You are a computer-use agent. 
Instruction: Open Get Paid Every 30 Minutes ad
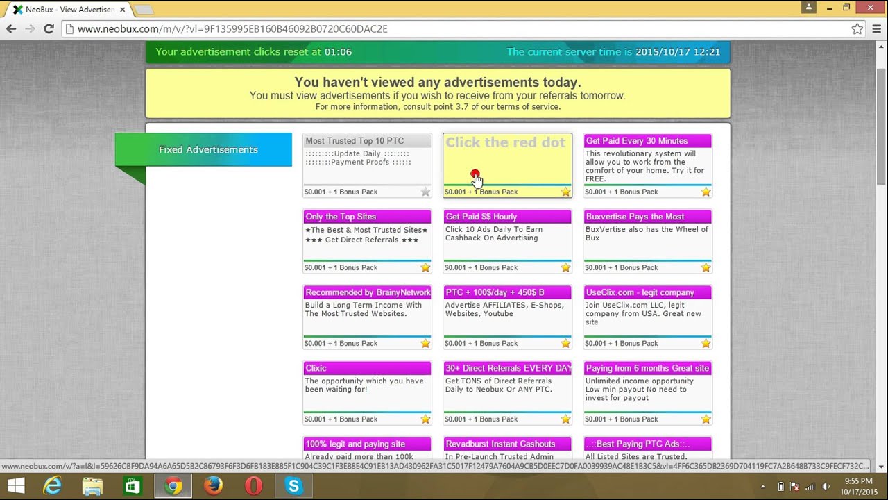pos(647,165)
